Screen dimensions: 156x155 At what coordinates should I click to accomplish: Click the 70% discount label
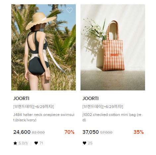pyautogui.click(x=70, y=132)
